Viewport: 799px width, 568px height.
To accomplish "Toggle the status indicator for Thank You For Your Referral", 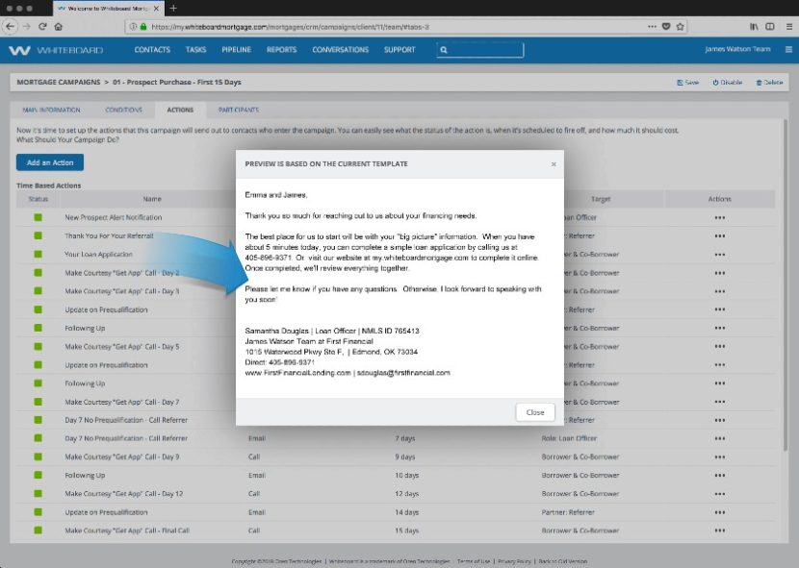I will 37,235.
